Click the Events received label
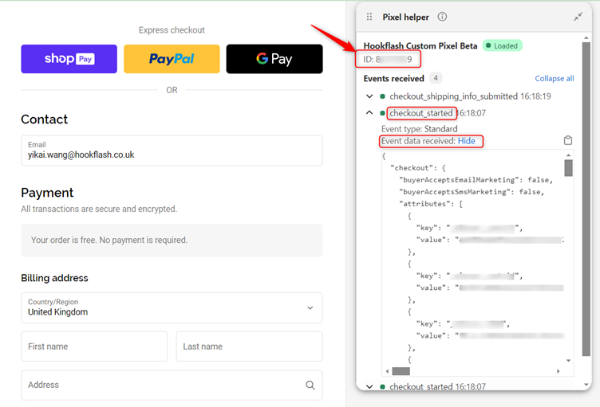The height and width of the screenshot is (407, 600). click(394, 78)
